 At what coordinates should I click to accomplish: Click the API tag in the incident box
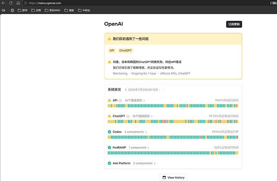tap(112, 50)
